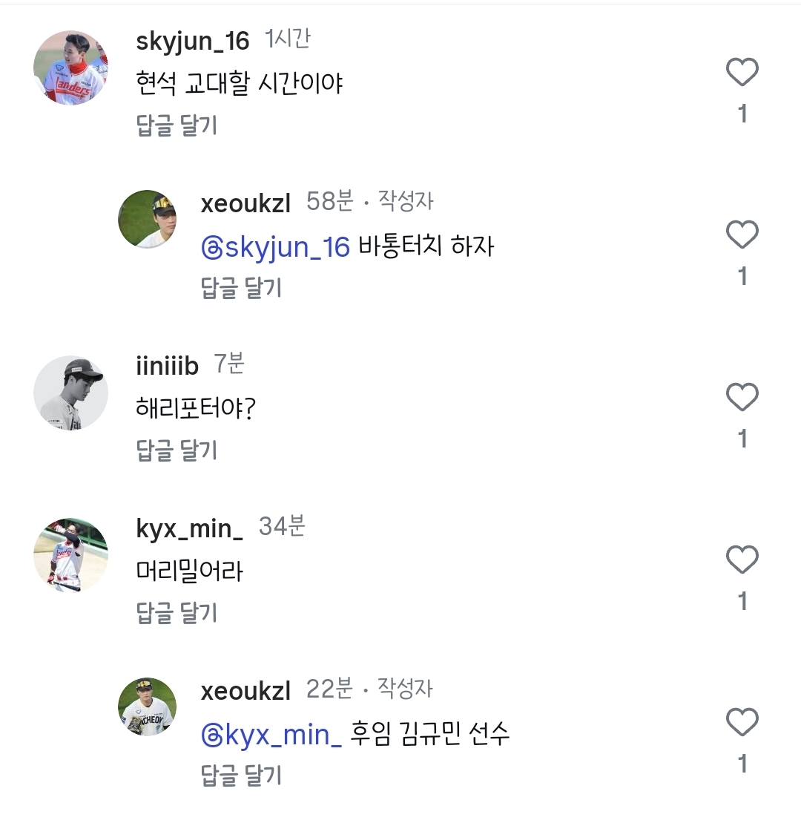Open the @skyjun_16 mention link

275,246
